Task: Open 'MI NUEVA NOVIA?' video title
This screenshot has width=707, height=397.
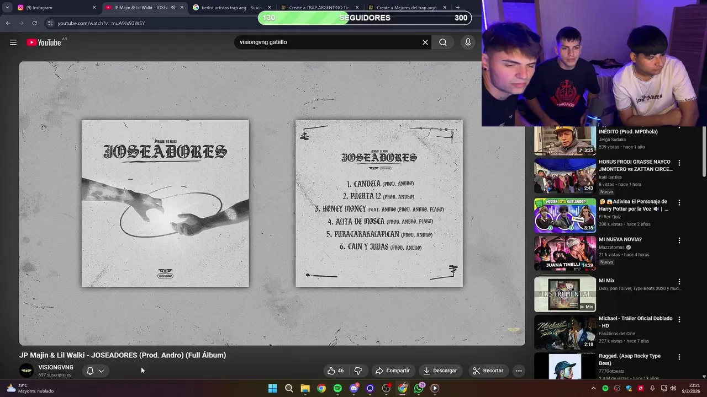Action: pyautogui.click(x=620, y=239)
